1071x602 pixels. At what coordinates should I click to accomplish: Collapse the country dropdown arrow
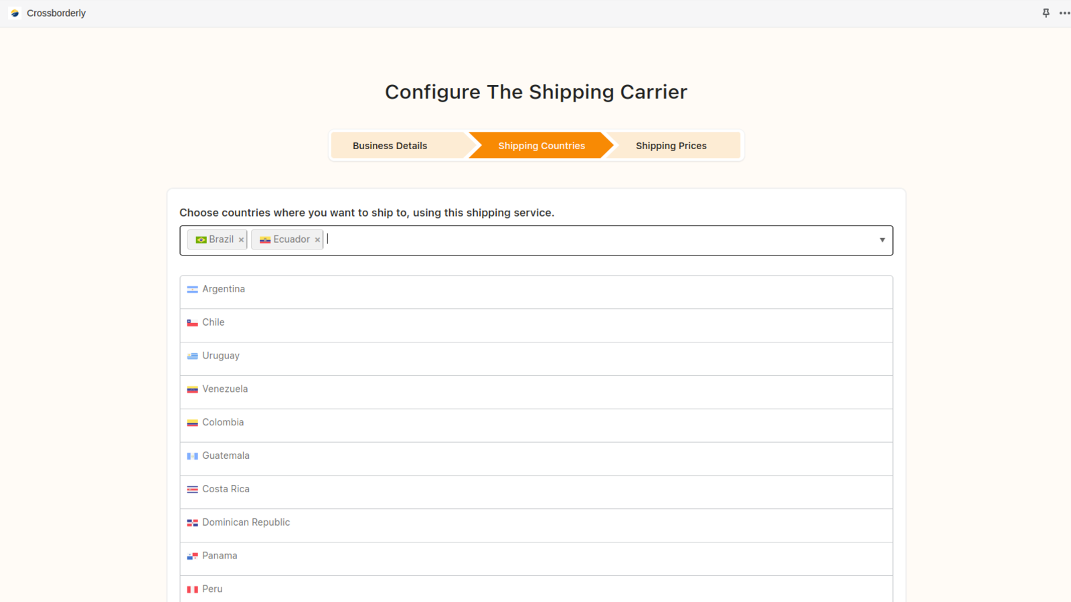point(882,240)
